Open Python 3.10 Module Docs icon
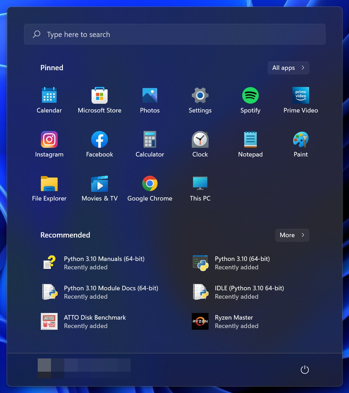349x393 pixels. click(x=49, y=292)
